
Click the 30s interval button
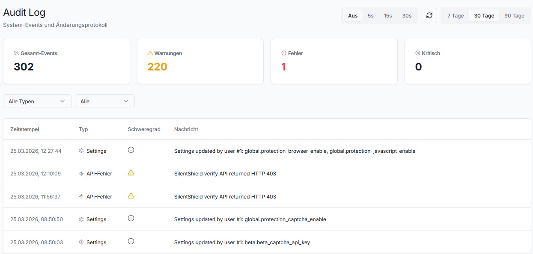406,15
